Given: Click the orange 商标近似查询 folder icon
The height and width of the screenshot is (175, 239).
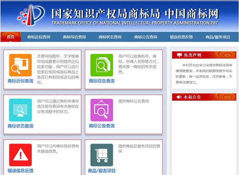Looking at the screenshot, I should pos(20,65).
